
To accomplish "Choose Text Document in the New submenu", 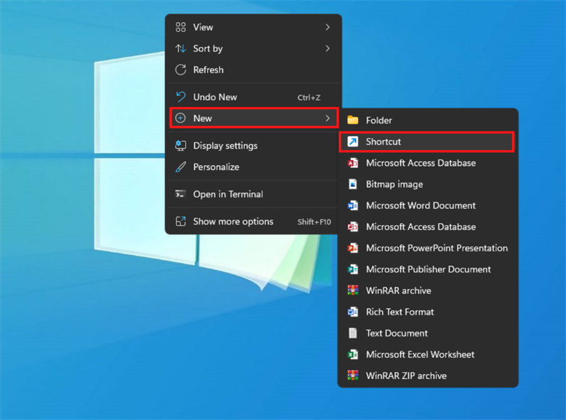I will pyautogui.click(x=396, y=333).
